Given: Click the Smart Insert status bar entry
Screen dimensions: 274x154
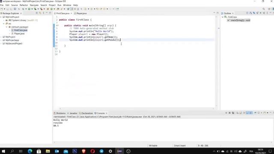Looking at the screenshot, I should tap(180, 145).
